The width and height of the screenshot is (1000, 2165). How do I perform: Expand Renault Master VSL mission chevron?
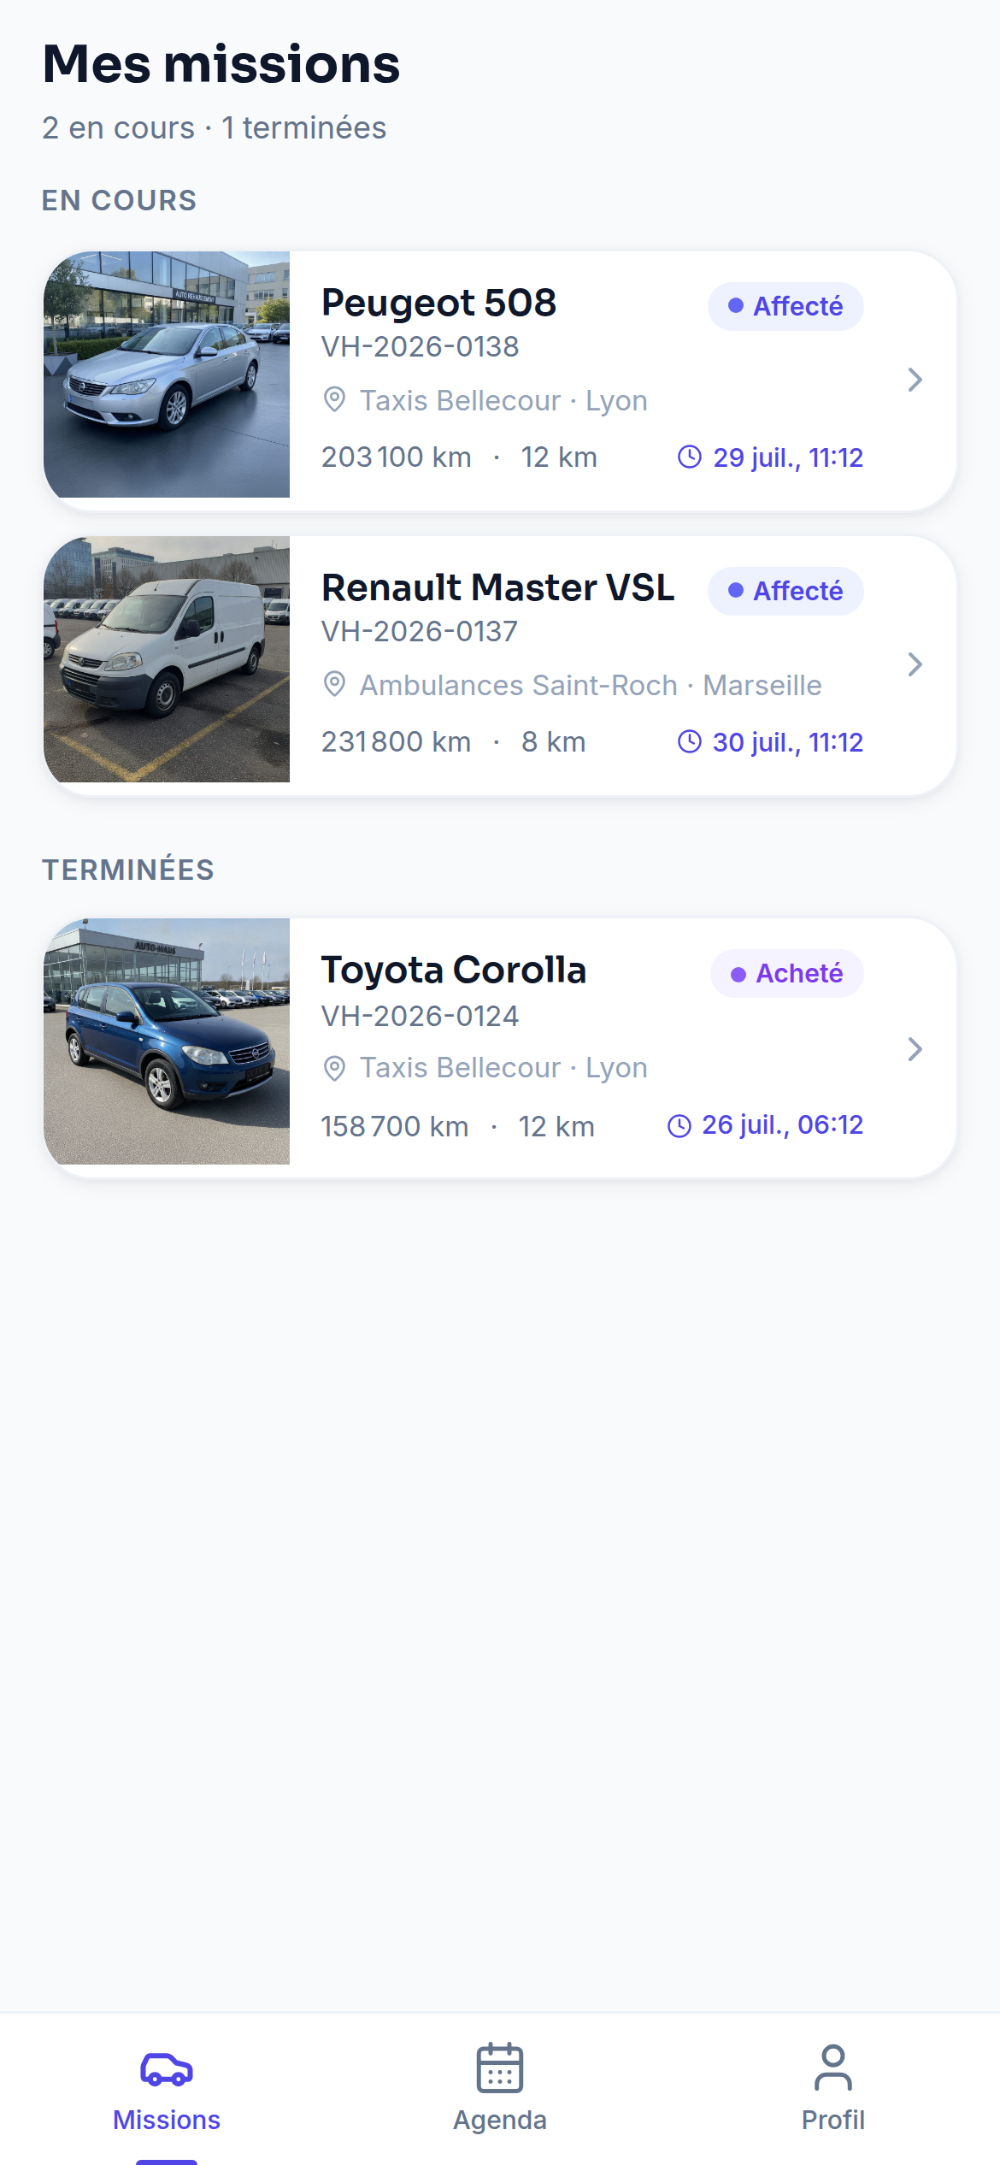915,664
